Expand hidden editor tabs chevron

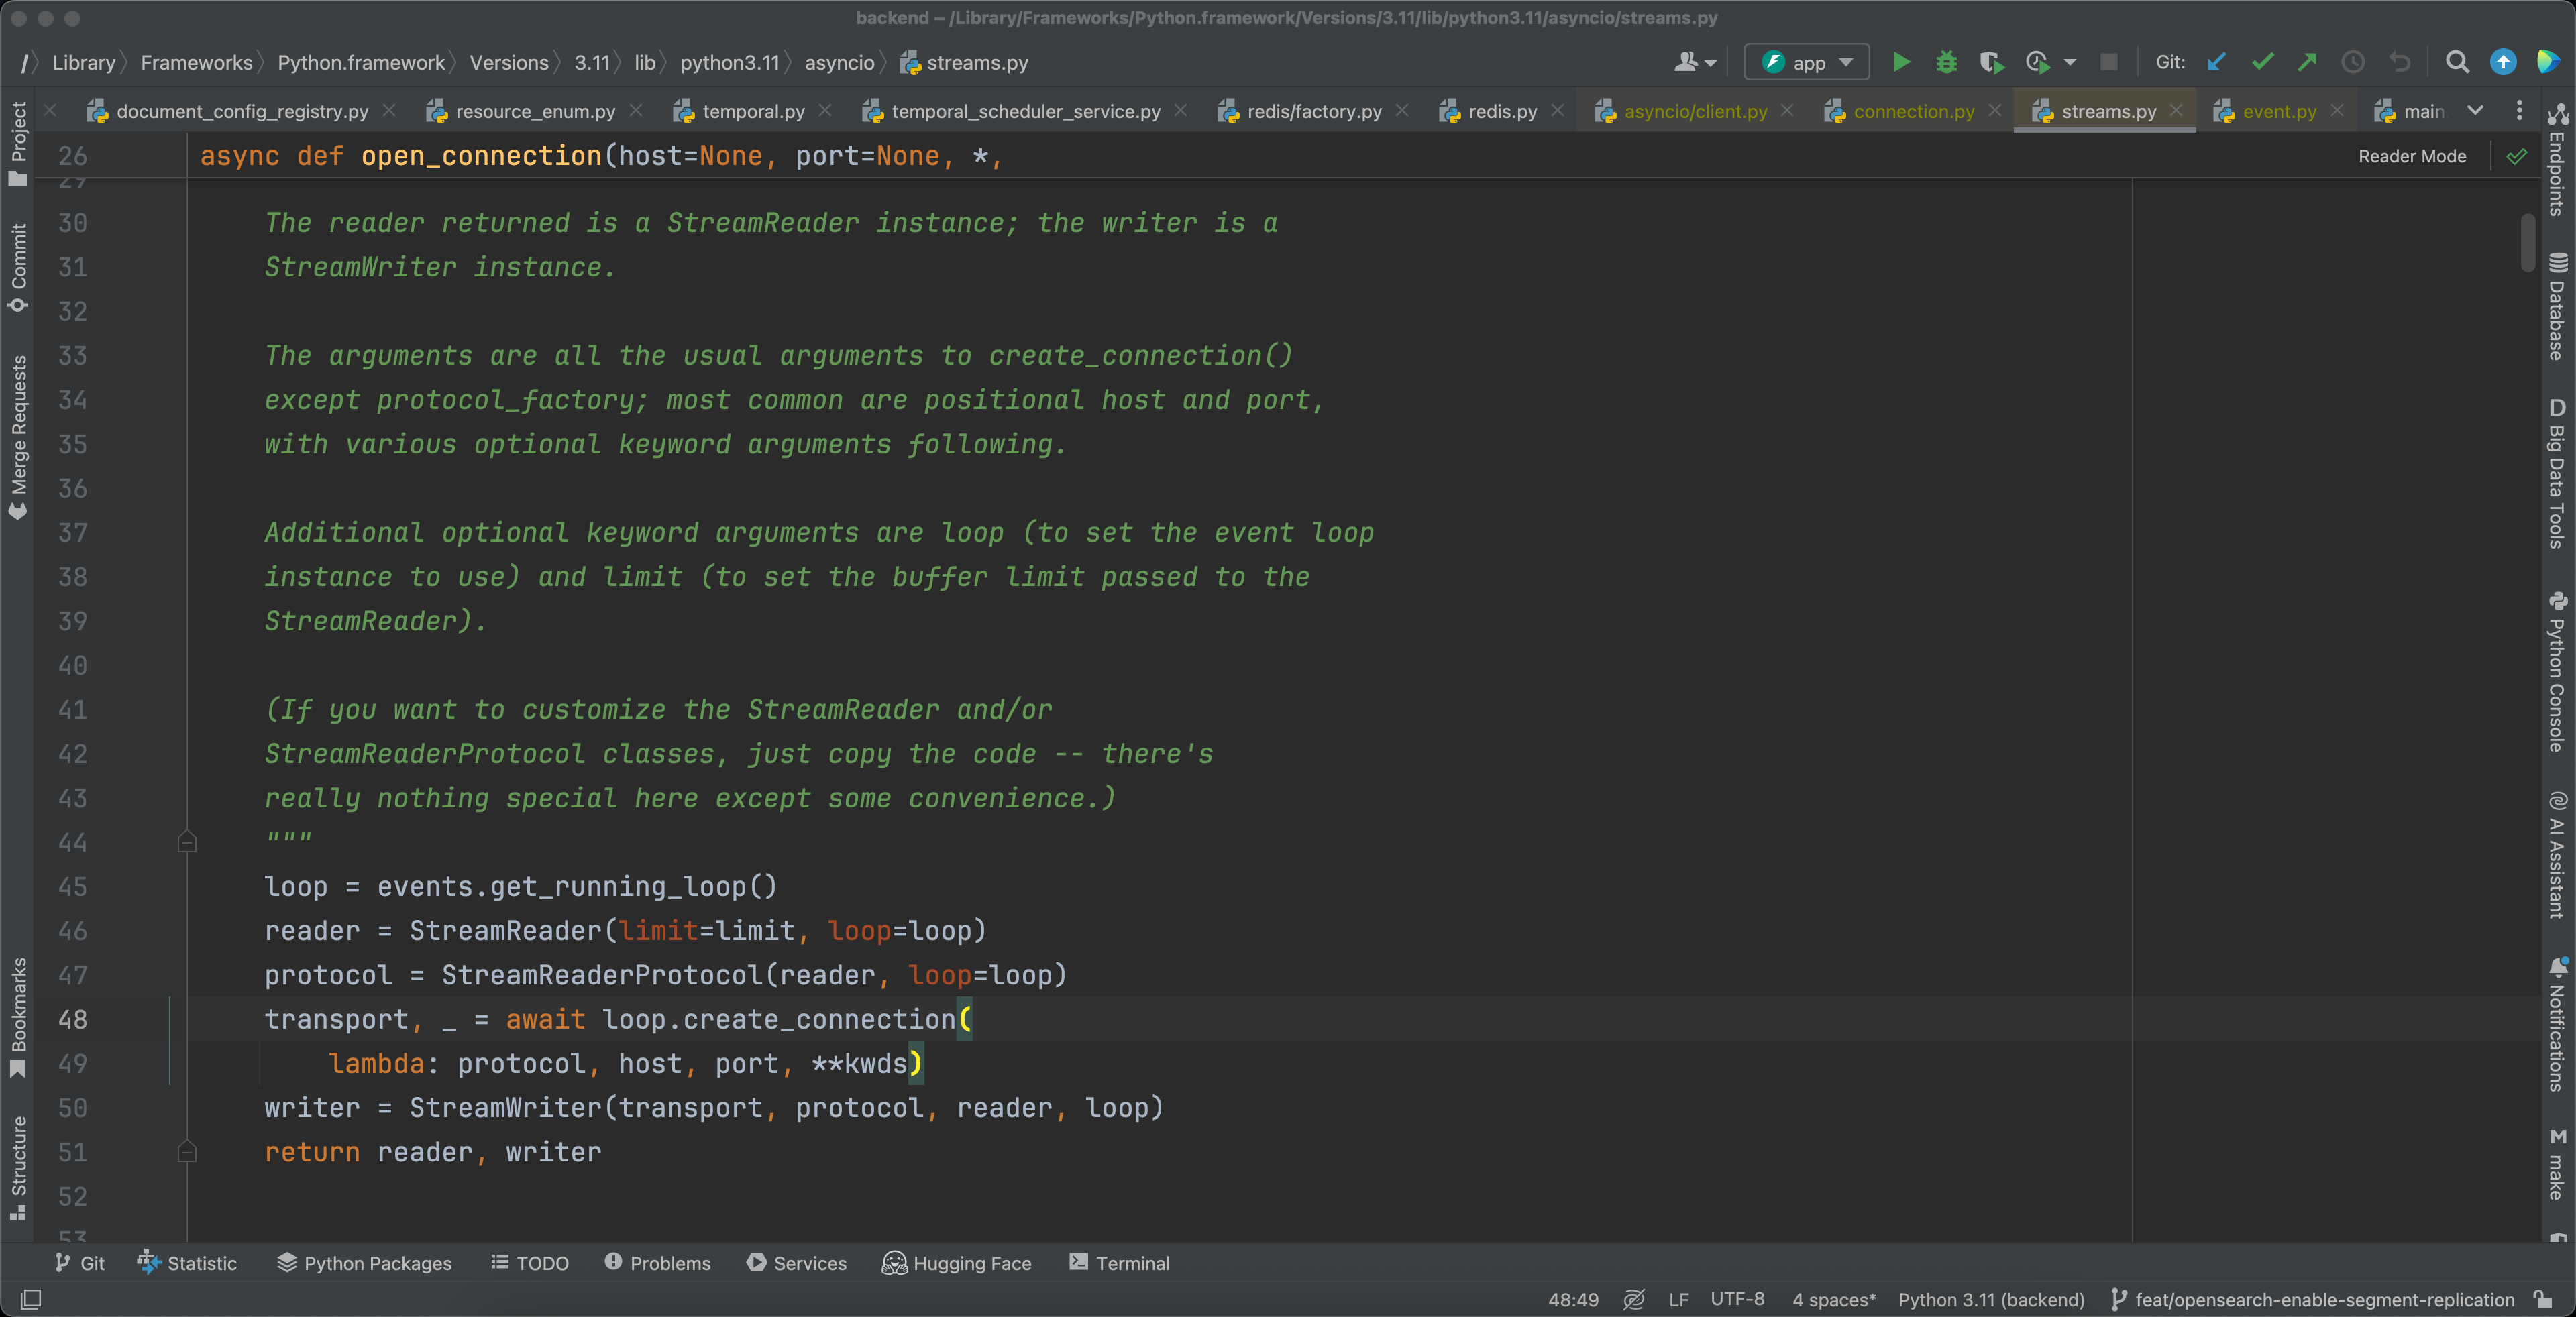[x=2475, y=111]
